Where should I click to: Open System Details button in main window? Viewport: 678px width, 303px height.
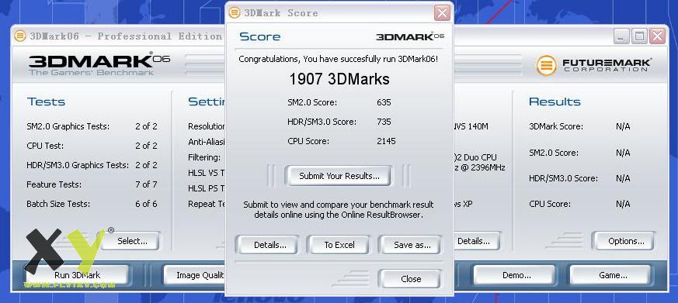pos(477,241)
